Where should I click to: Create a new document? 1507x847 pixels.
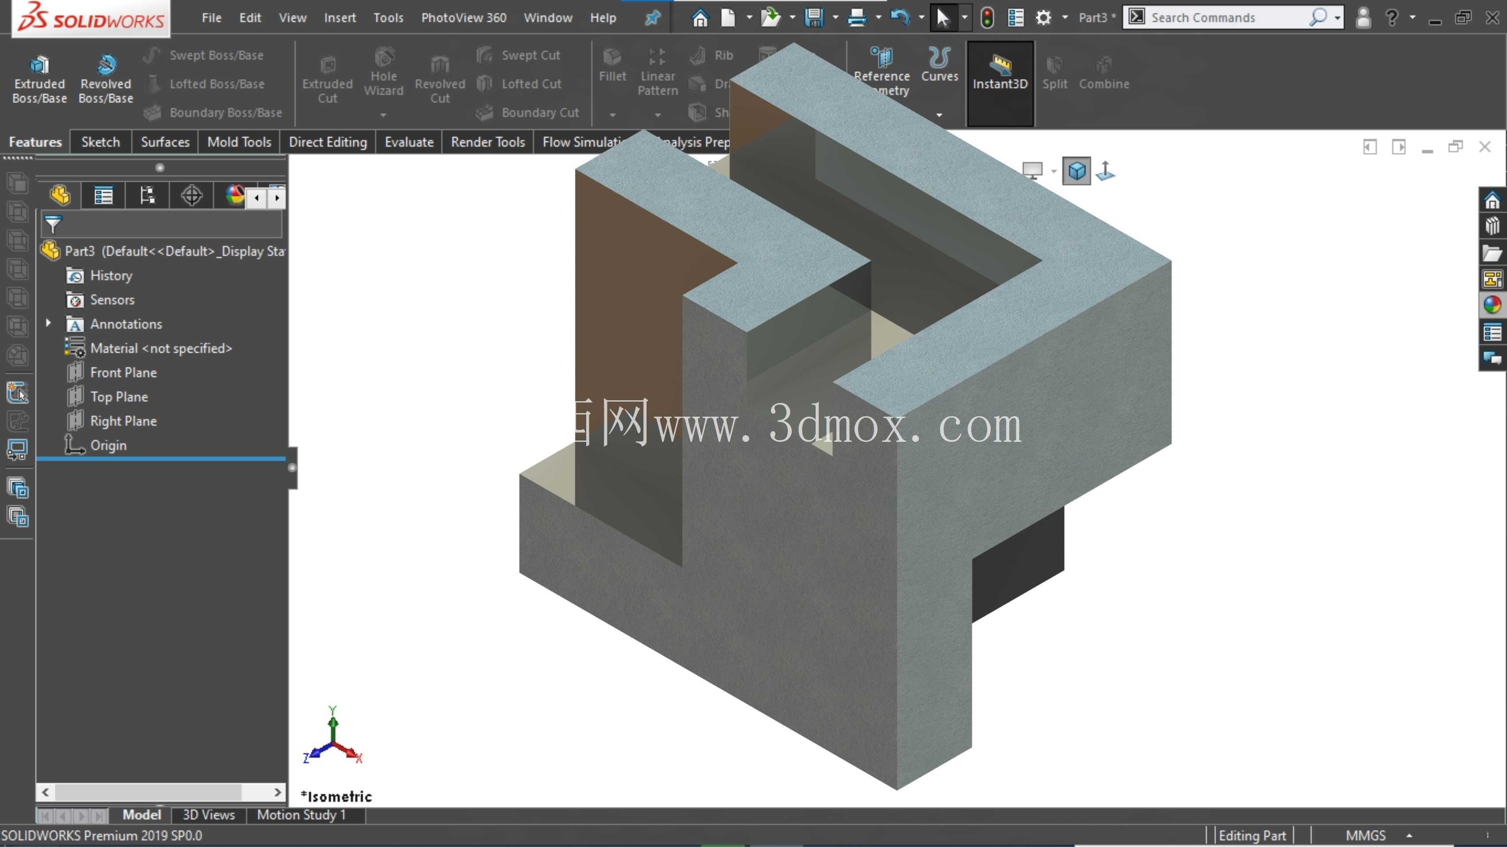728,18
